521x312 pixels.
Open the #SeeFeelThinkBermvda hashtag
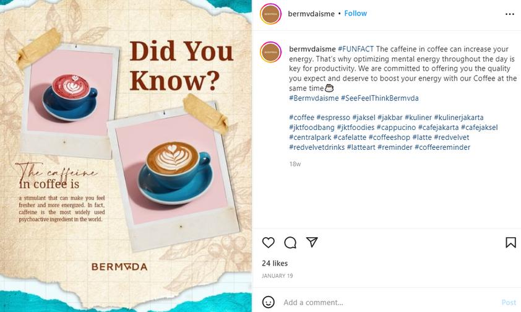pos(379,98)
